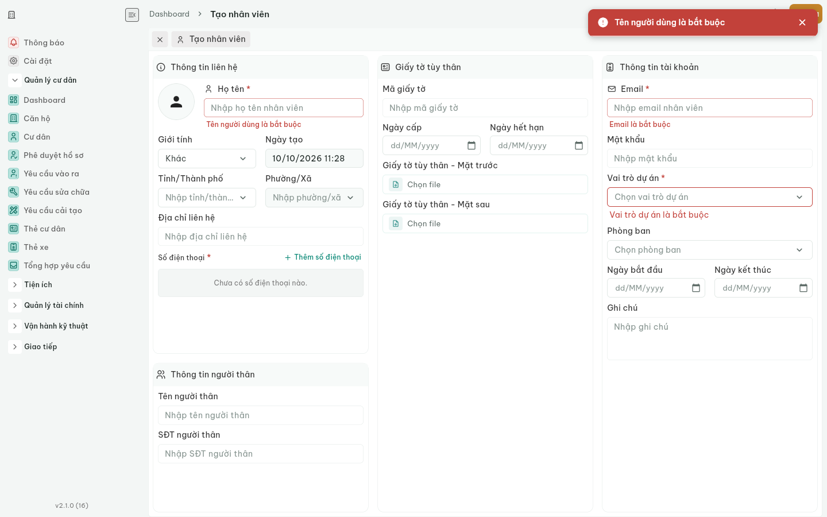Open Thông báo notifications in sidebar
827x517 pixels.
tap(44, 43)
